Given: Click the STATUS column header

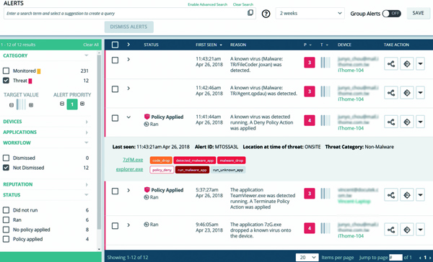Looking at the screenshot, I should pyautogui.click(x=151, y=45).
